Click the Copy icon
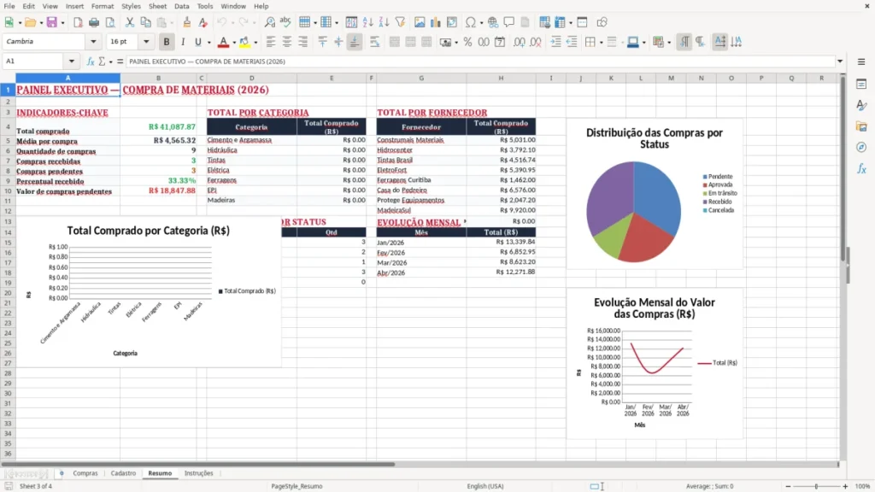This screenshot has height=492, width=875. coord(145,22)
